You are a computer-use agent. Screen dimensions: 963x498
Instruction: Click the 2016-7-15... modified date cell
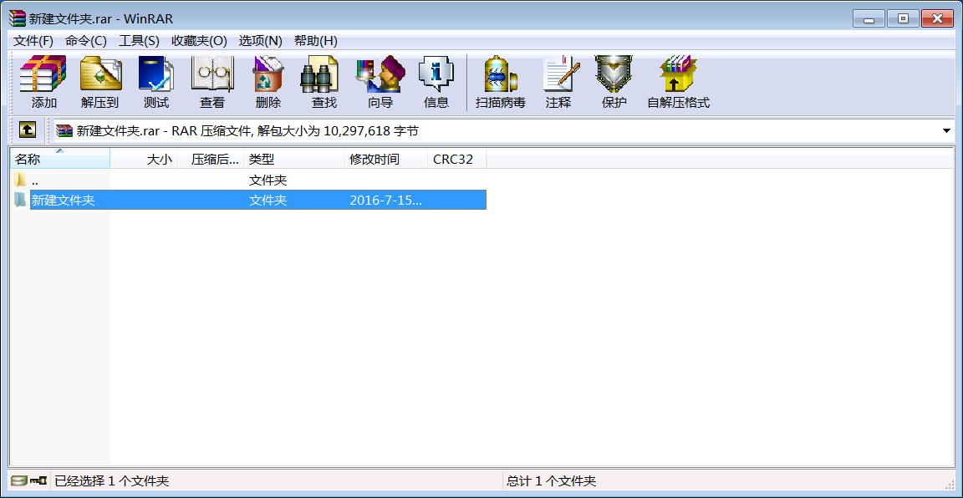coord(385,201)
